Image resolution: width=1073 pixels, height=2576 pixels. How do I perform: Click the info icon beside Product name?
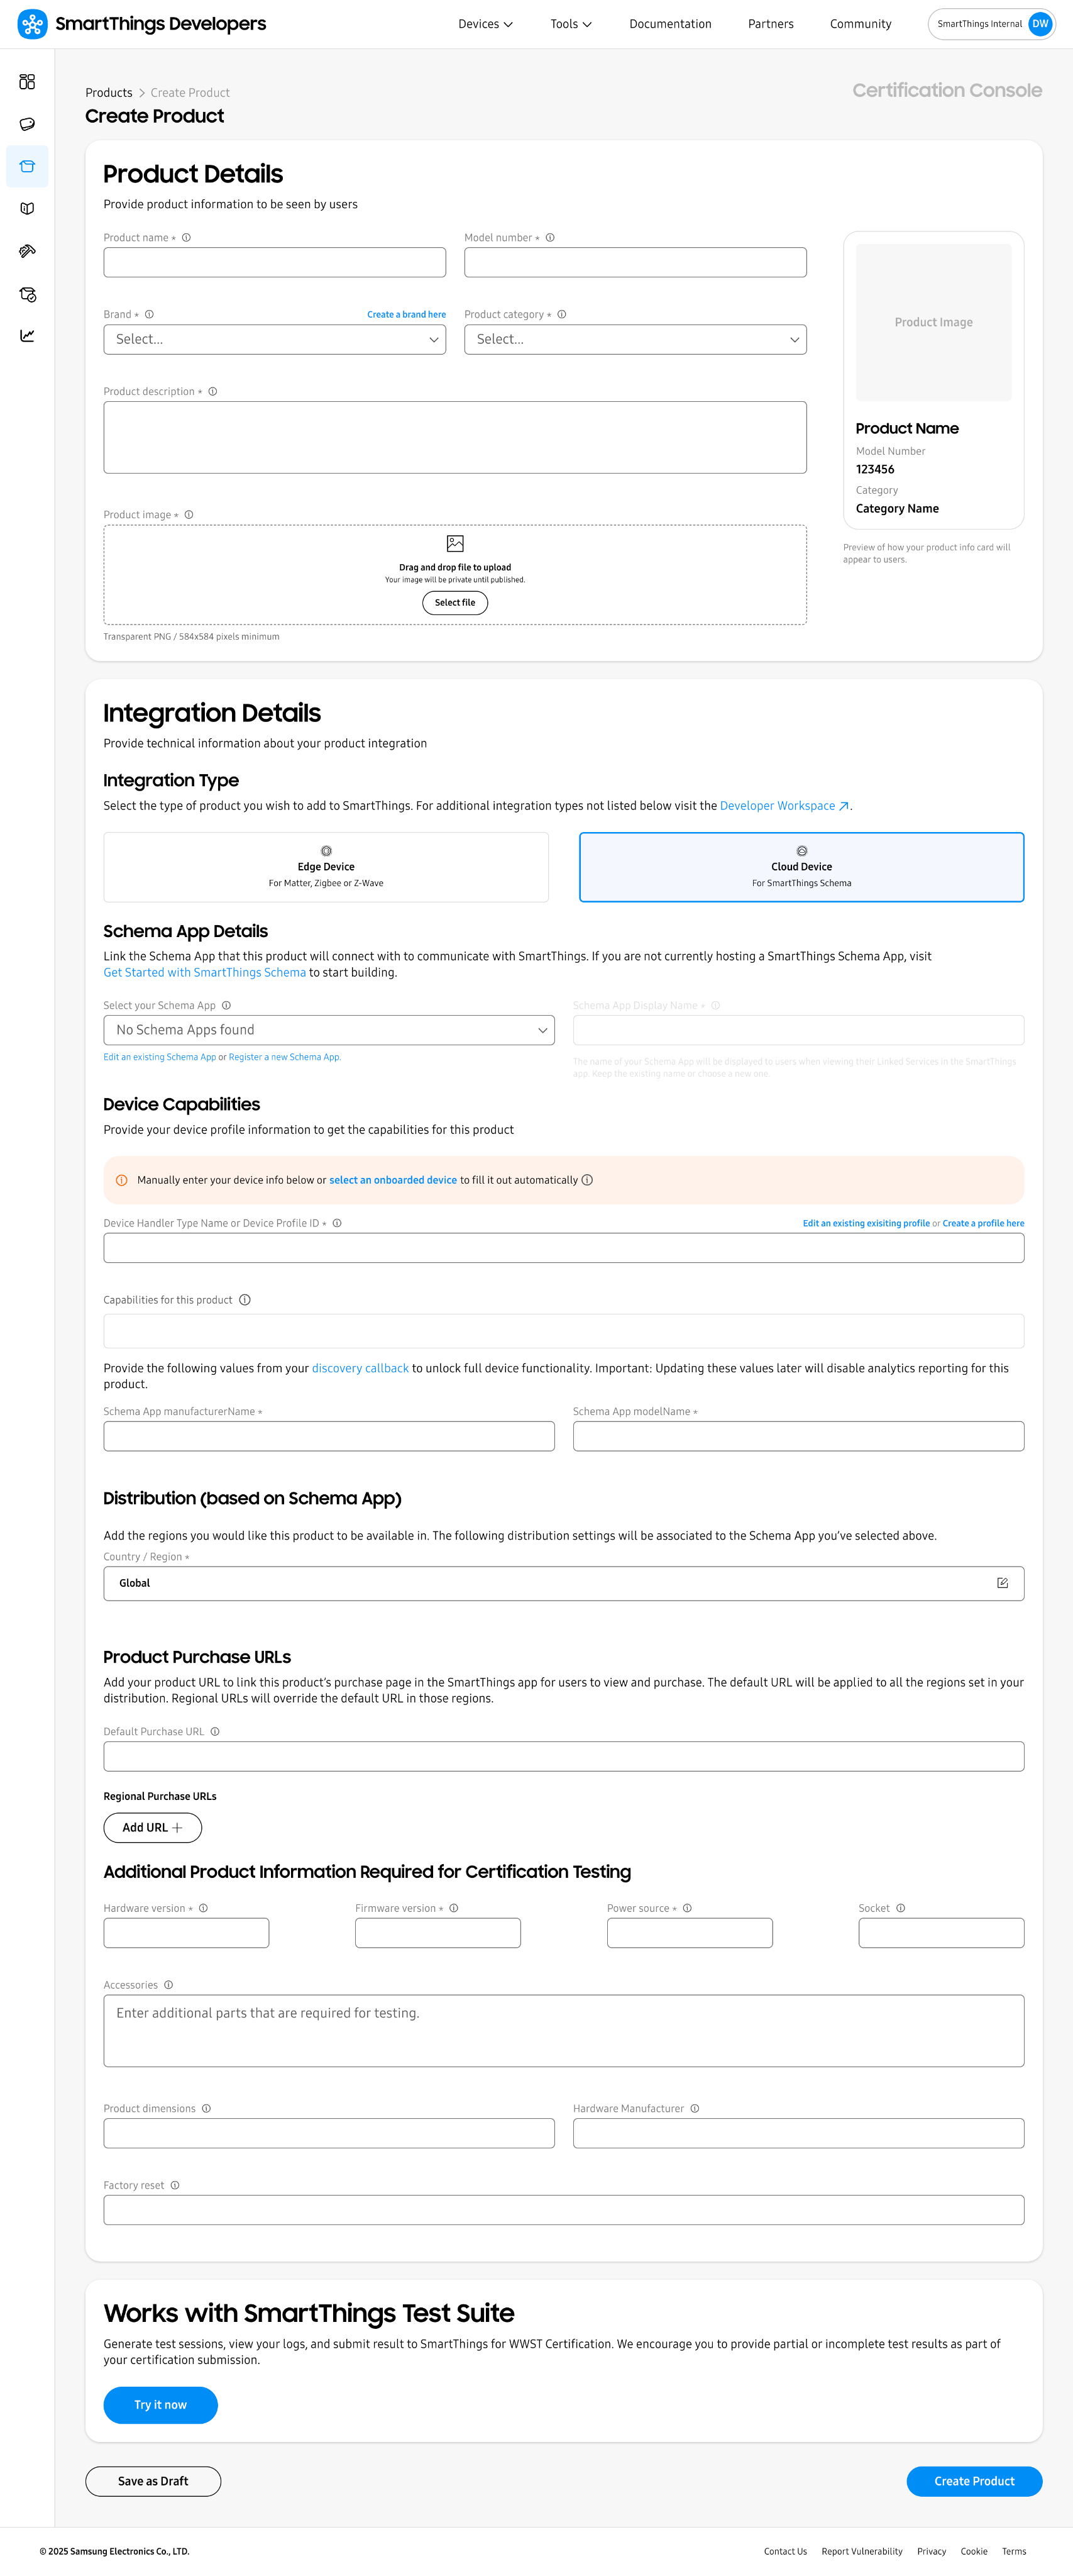point(187,238)
